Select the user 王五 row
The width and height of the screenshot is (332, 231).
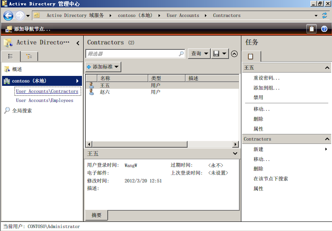tap(162, 85)
